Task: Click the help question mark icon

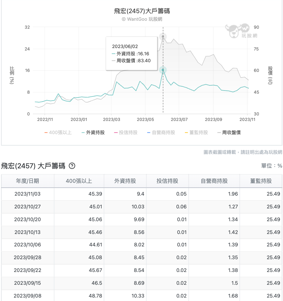Action: tap(72, 166)
